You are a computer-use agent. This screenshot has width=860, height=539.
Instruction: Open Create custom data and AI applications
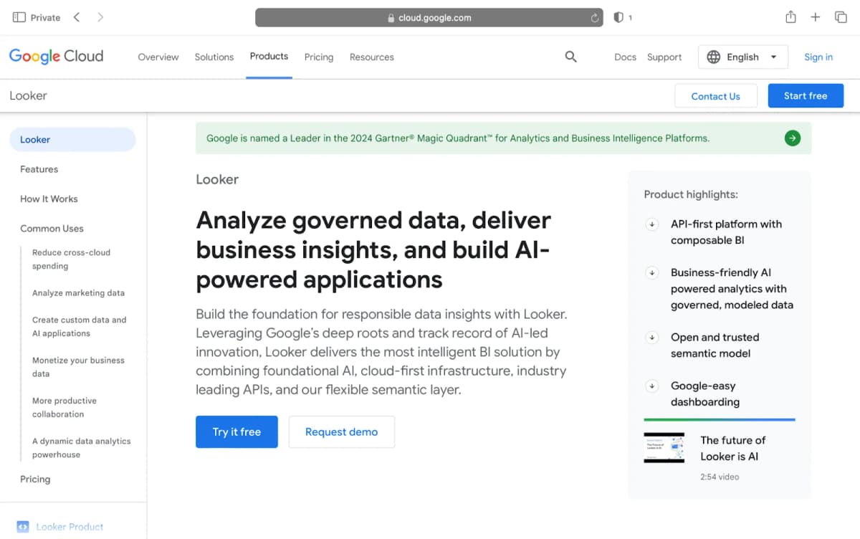[79, 327]
